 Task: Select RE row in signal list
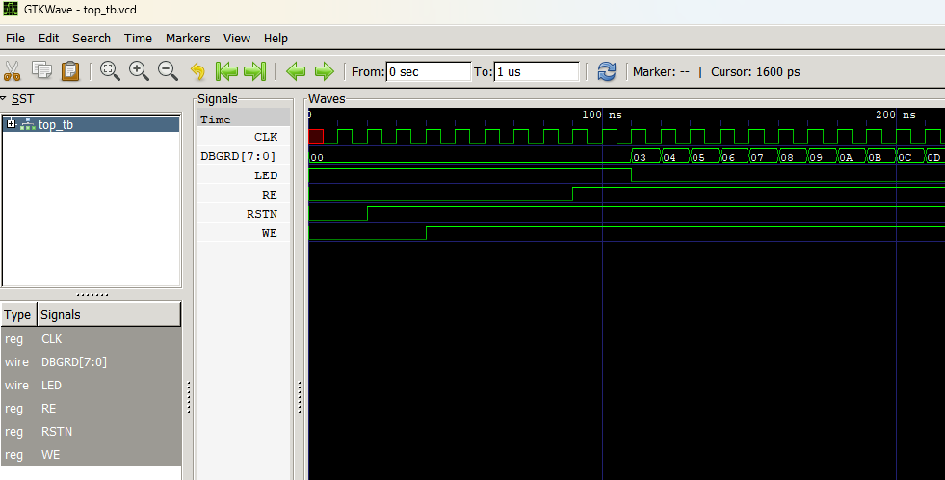tap(91, 409)
